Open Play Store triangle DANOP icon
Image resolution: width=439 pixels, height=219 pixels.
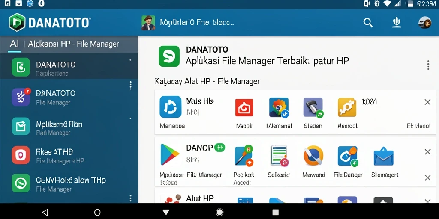click(170, 154)
